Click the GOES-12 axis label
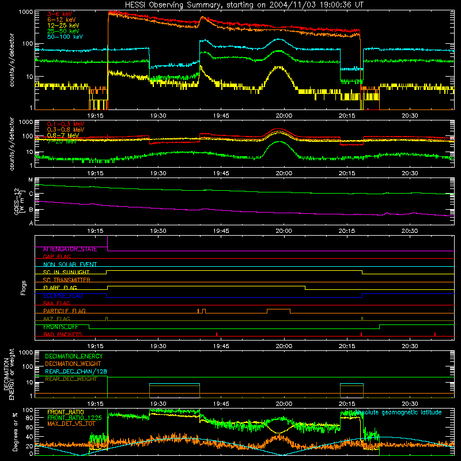Viewport: 461px width, 461px height. click(x=18, y=201)
